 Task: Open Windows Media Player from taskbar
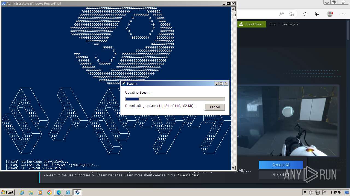click(40, 192)
